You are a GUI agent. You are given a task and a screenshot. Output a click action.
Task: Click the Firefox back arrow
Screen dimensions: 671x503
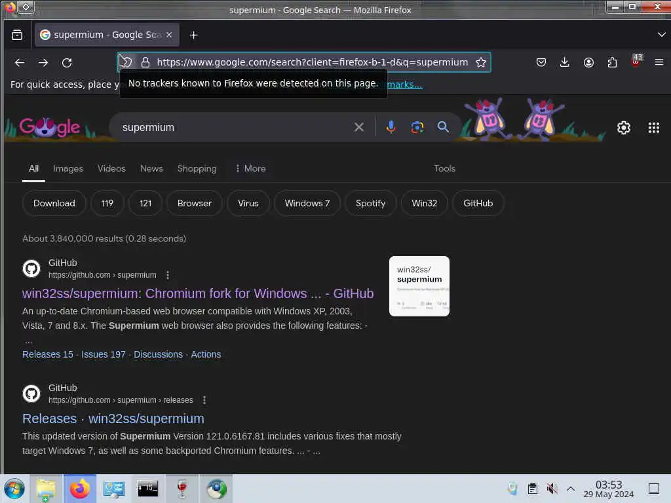coord(20,62)
